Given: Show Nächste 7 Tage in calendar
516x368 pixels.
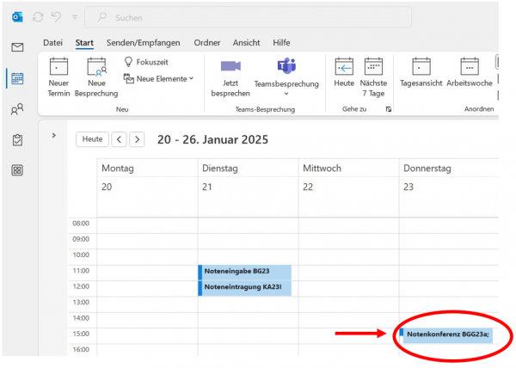Looking at the screenshot, I should tap(373, 67).
